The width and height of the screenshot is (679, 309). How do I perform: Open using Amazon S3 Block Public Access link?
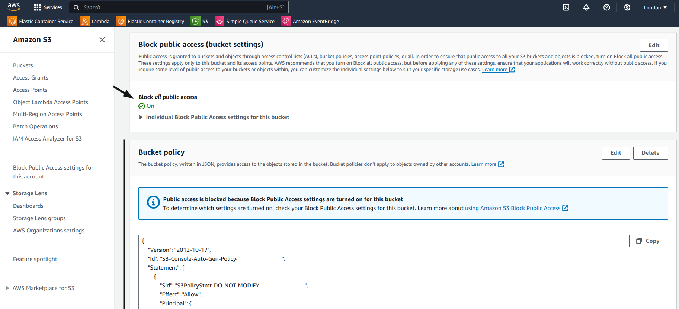click(513, 208)
